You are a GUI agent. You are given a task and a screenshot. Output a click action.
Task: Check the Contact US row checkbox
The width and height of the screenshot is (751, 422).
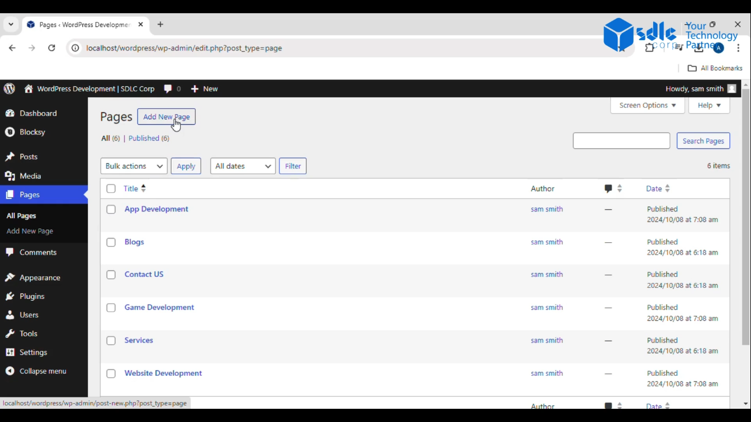(x=111, y=275)
